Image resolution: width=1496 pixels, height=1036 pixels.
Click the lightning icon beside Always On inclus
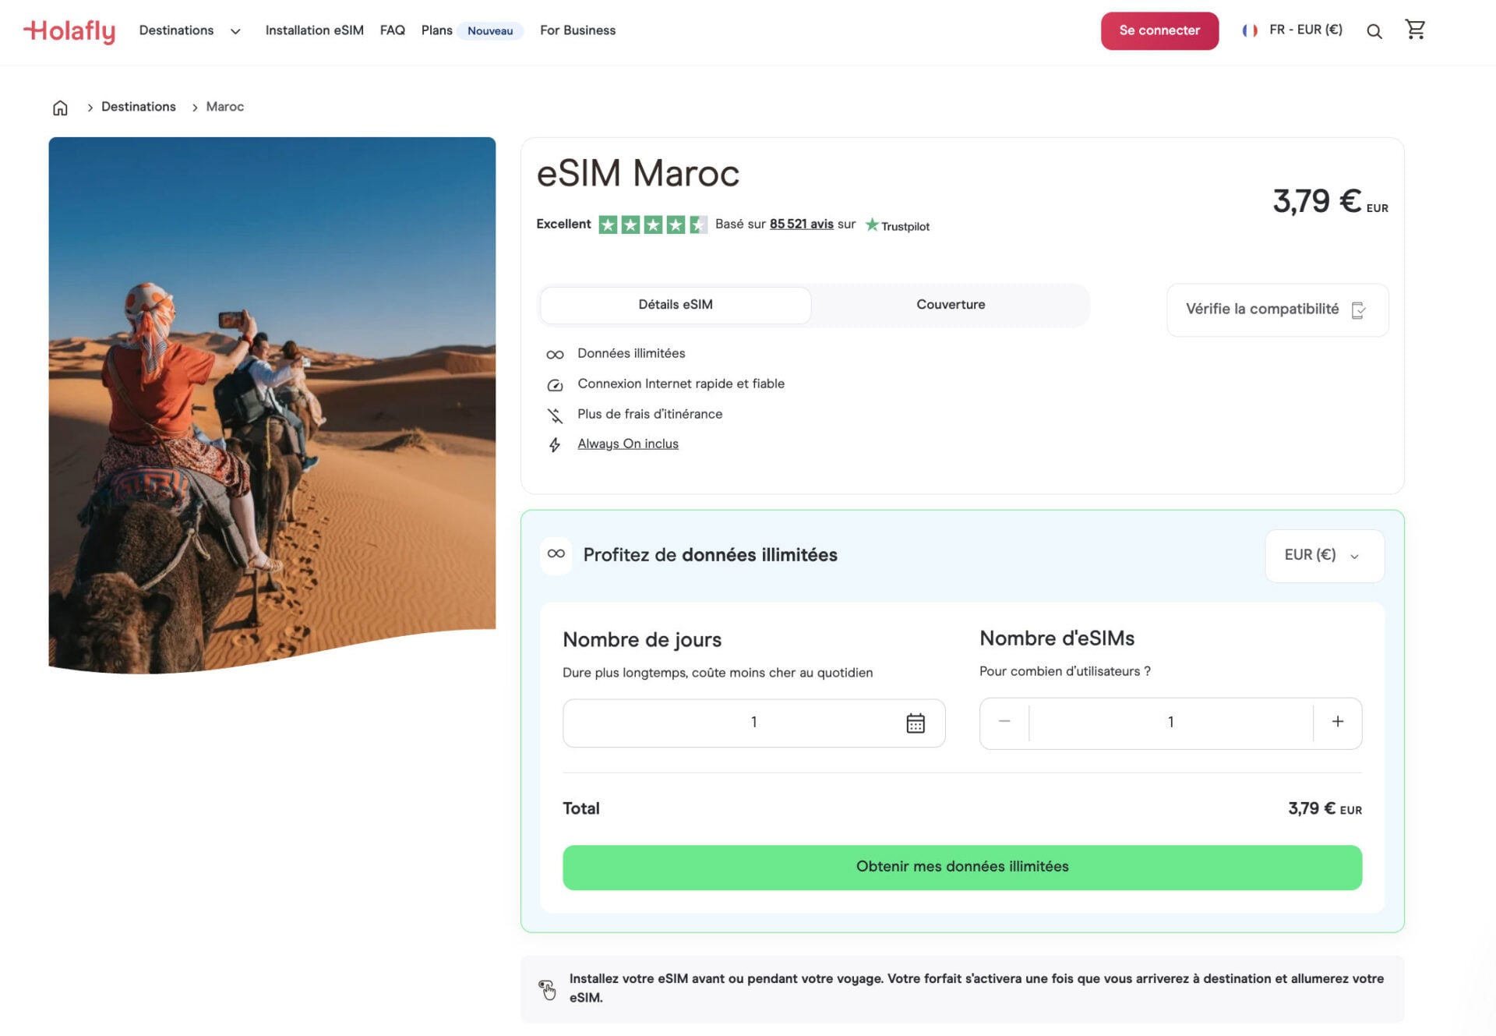pos(555,444)
